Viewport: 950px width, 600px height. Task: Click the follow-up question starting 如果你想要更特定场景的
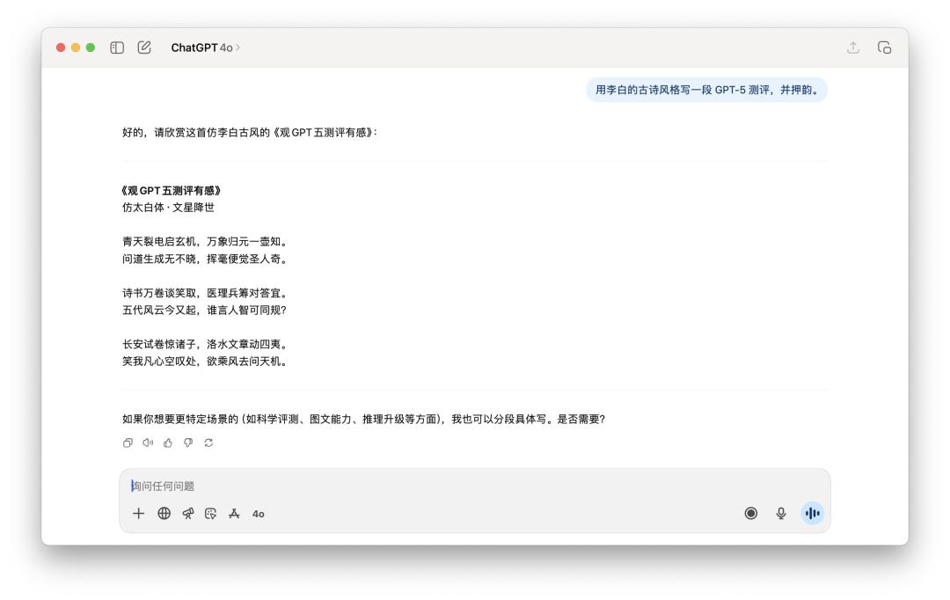(363, 419)
